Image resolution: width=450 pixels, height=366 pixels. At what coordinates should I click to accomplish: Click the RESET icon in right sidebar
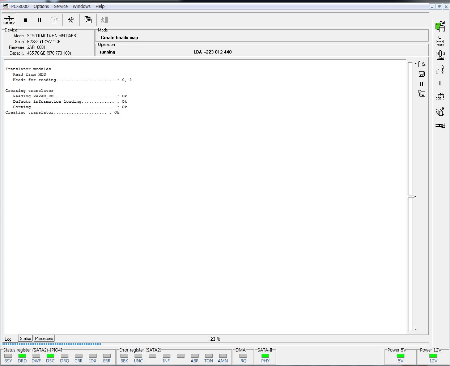pyautogui.click(x=440, y=41)
